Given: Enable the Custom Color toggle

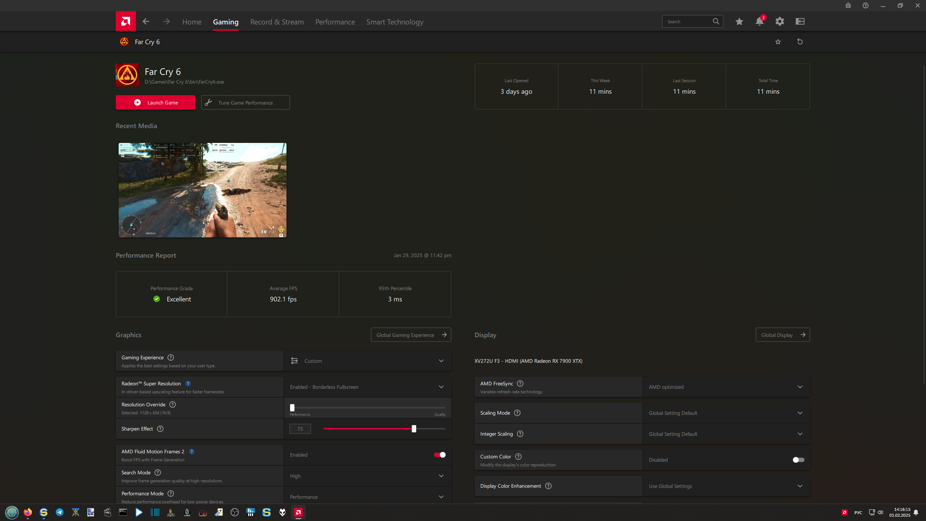Looking at the screenshot, I should pos(798,460).
